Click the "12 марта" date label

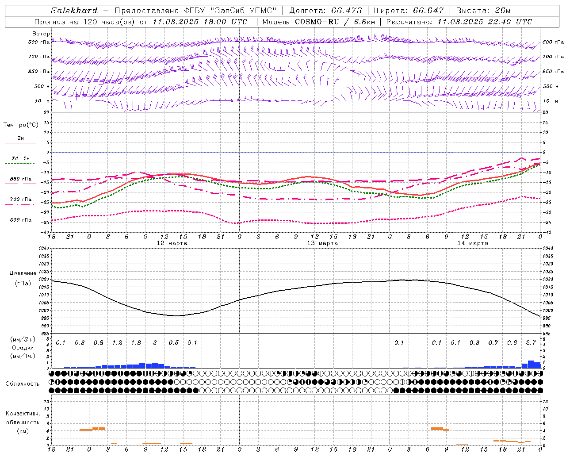pyautogui.click(x=172, y=243)
